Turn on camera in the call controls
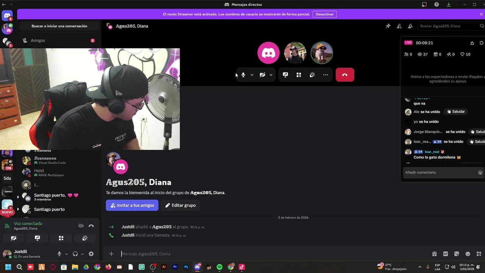The width and height of the screenshot is (485, 273). click(262, 75)
